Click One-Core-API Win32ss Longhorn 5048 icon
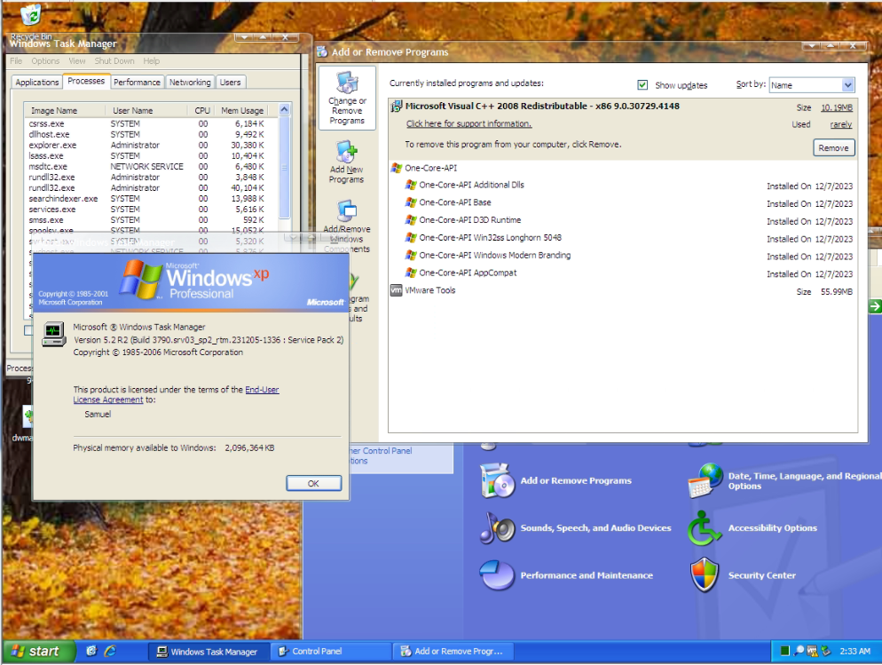Viewport: 882px width, 665px height. 411,237
